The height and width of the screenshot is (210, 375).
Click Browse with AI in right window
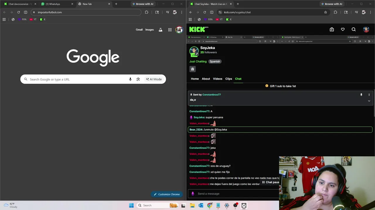[x=331, y=4]
